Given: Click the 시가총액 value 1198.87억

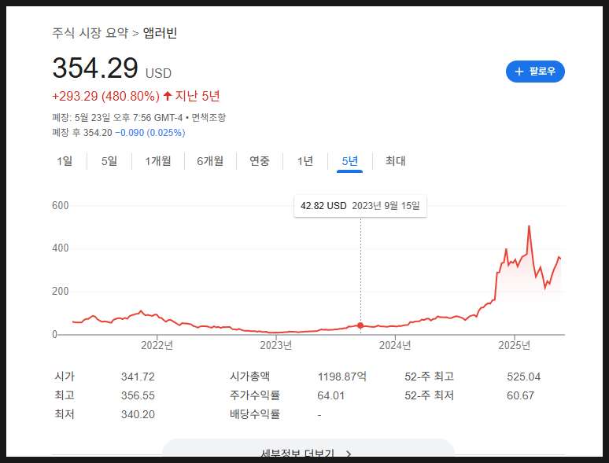Looking at the screenshot, I should pyautogui.click(x=342, y=377).
